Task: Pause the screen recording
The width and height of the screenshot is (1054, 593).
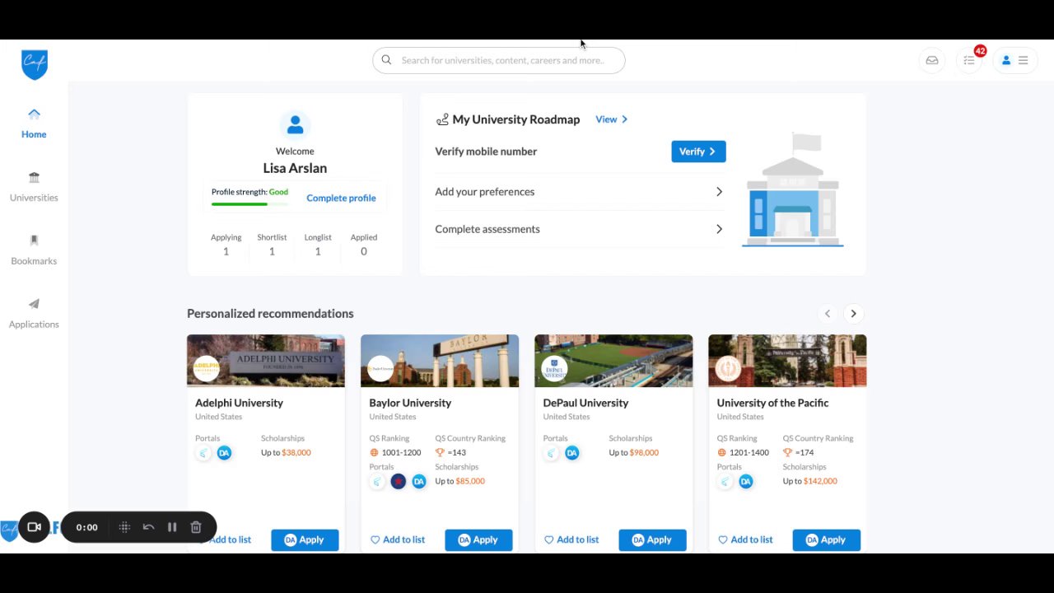Action: 172,527
